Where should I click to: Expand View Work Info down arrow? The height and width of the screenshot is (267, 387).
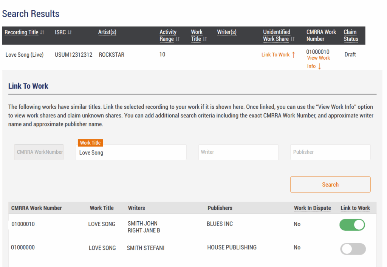319,66
